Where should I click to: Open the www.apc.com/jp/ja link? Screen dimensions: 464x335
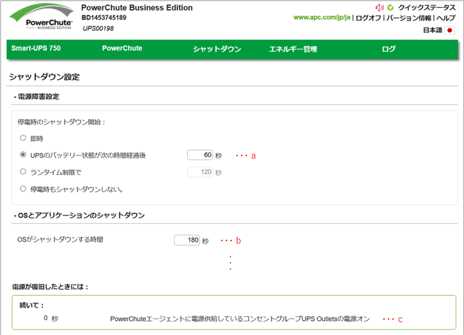(321, 18)
